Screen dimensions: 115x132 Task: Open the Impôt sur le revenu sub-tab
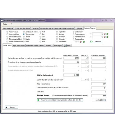pos(19,46)
